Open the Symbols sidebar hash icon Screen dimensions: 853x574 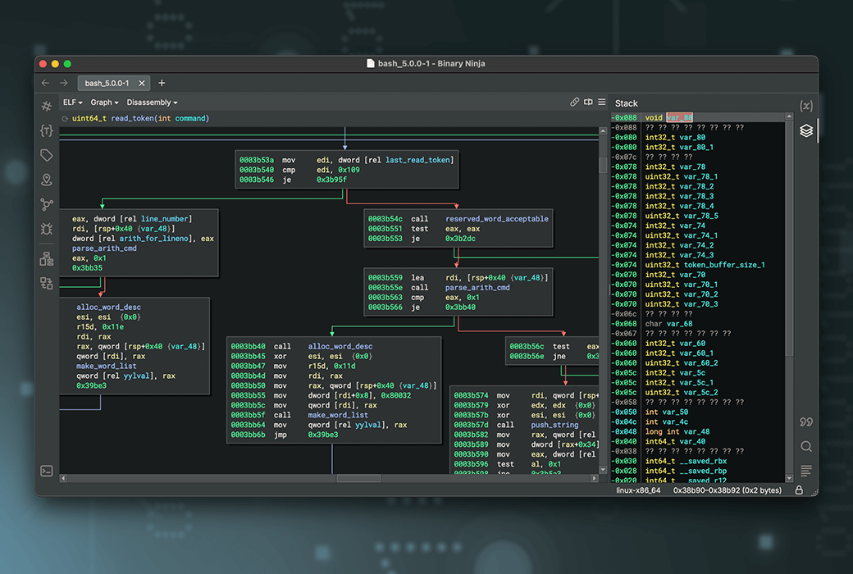(x=47, y=106)
